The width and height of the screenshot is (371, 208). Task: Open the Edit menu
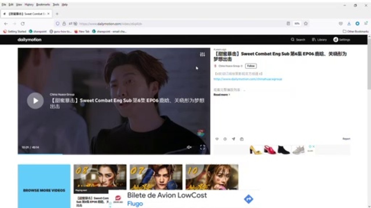(11, 5)
